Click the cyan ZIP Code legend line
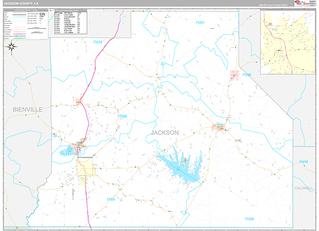The height and width of the screenshot is (231, 319). coord(19,17)
